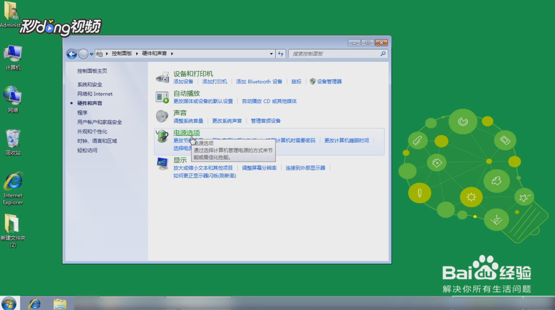This screenshot has width=555, height=310.
Task: Open recent pages dropdown beside Forward arrow
Action: pyautogui.click(x=91, y=54)
